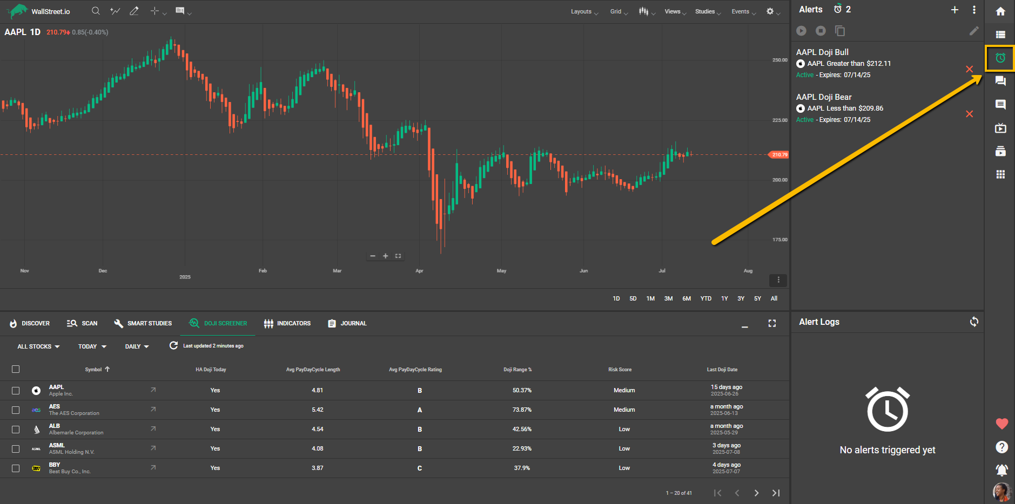Switch to Scan tab

(82, 323)
